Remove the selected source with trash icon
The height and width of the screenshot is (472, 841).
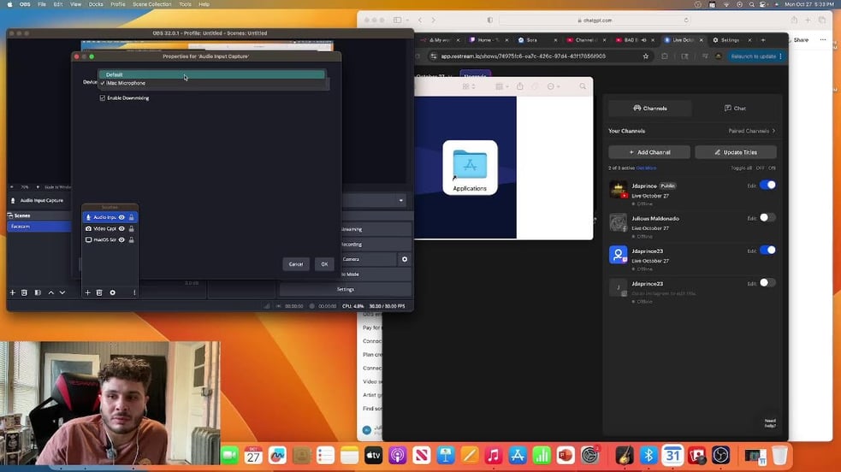[x=99, y=292]
